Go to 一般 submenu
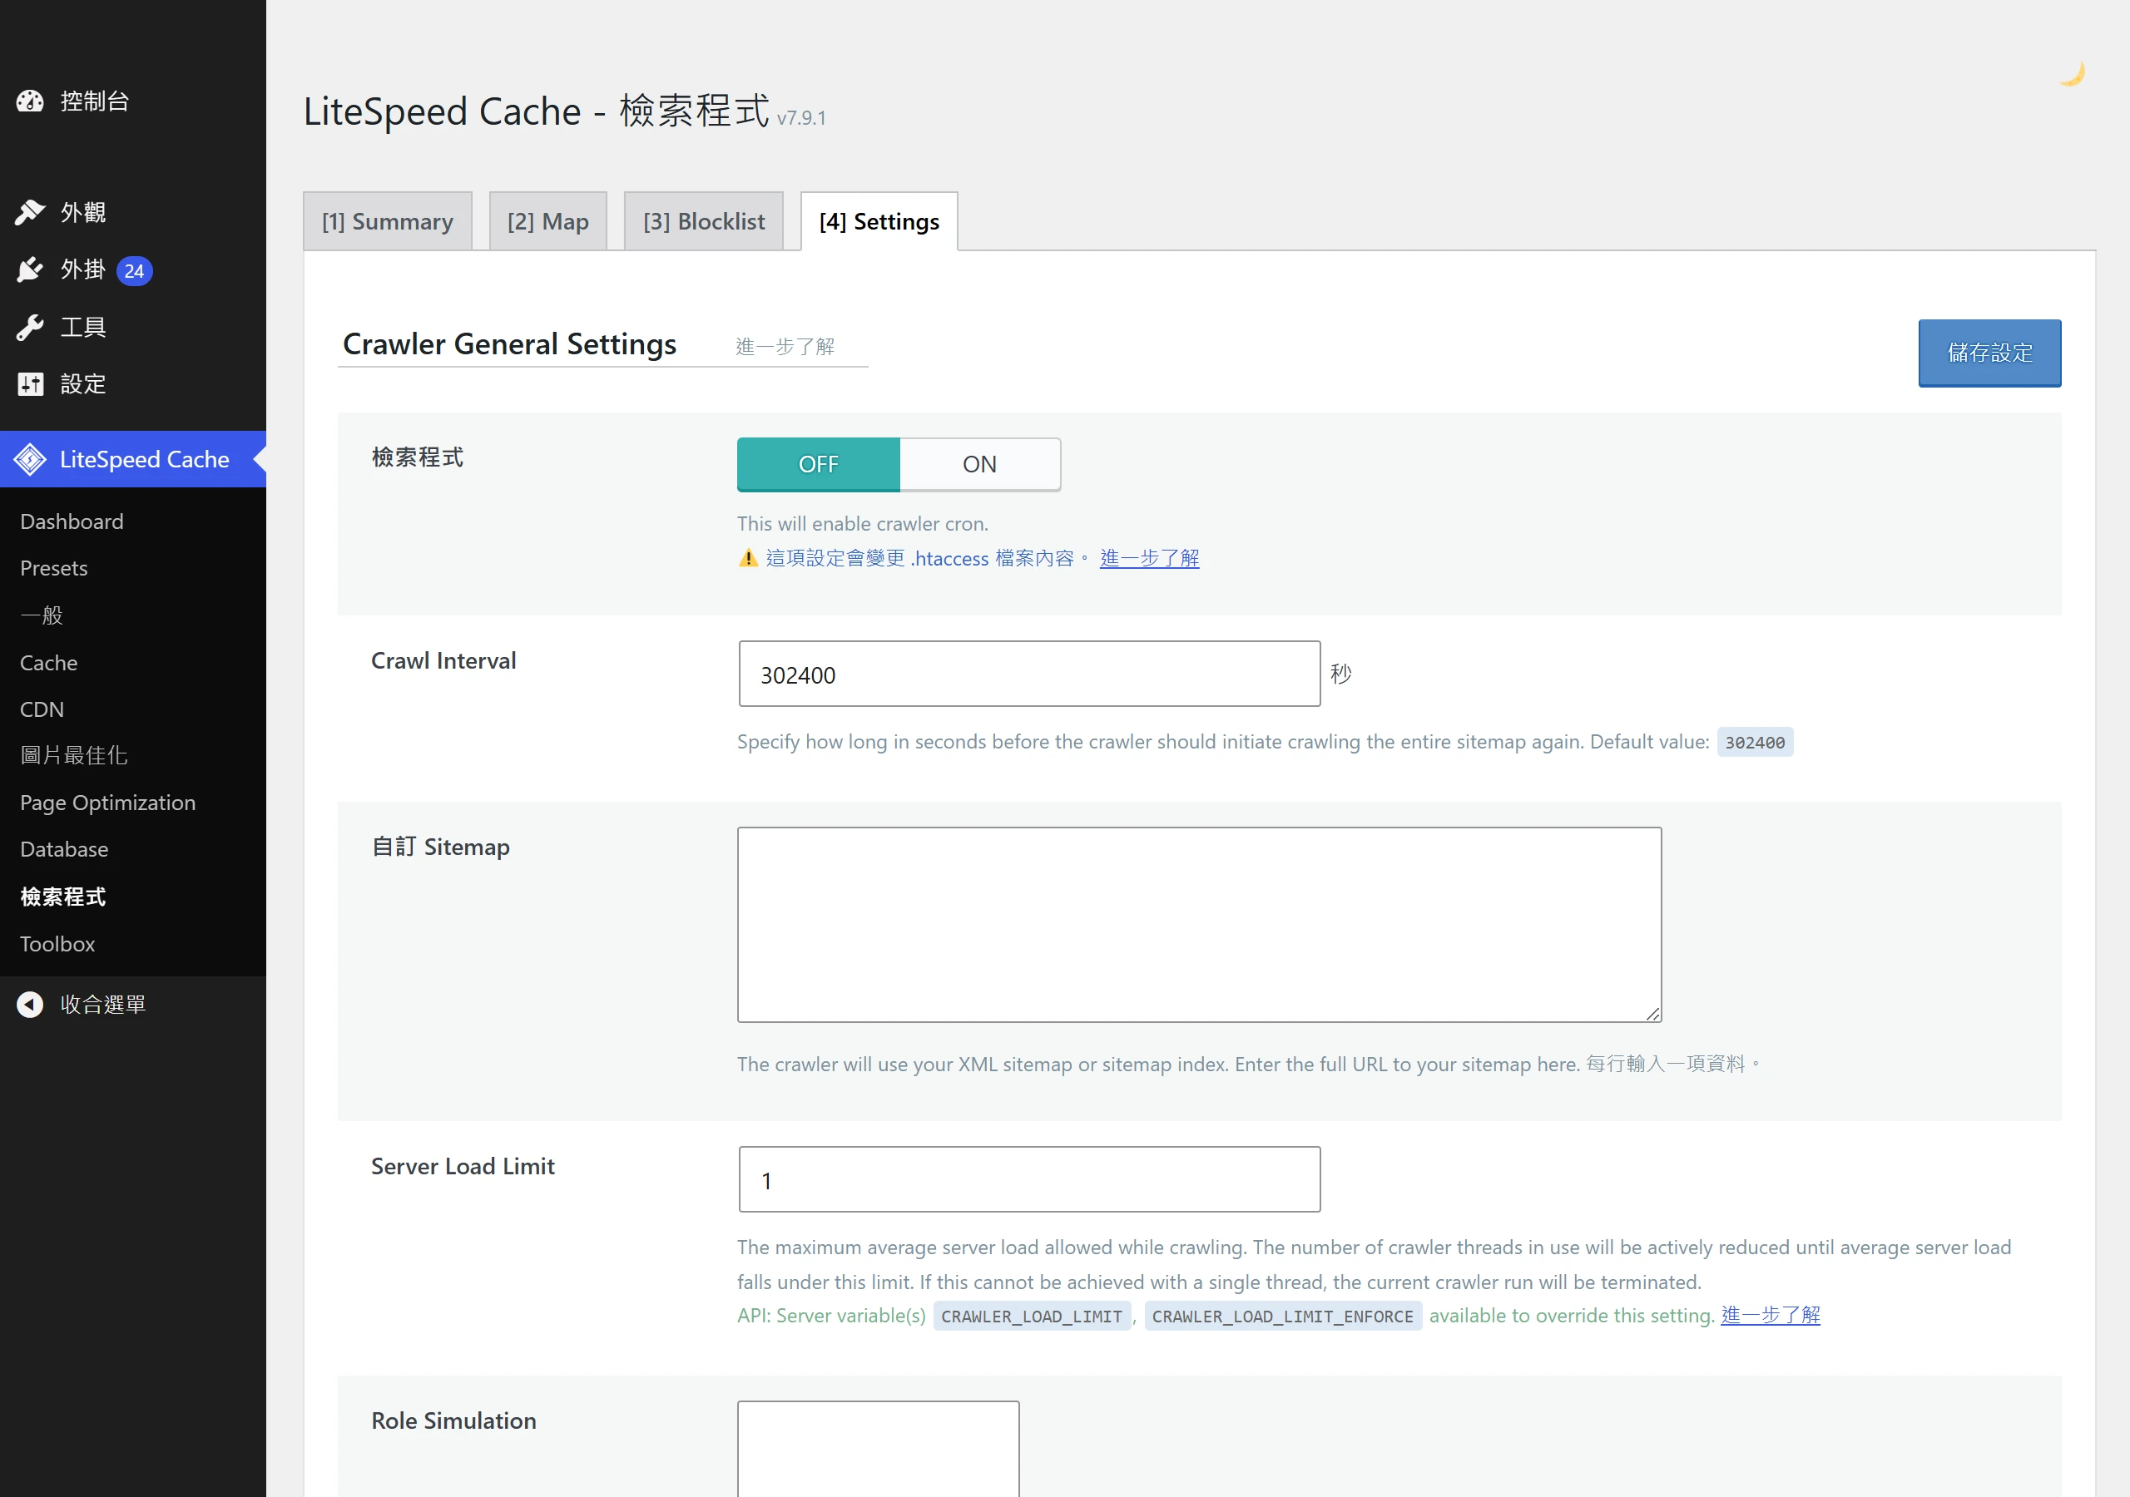This screenshot has height=1497, width=2130. 42,616
